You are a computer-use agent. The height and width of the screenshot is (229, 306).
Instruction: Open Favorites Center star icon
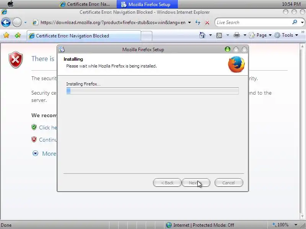tap(6, 35)
